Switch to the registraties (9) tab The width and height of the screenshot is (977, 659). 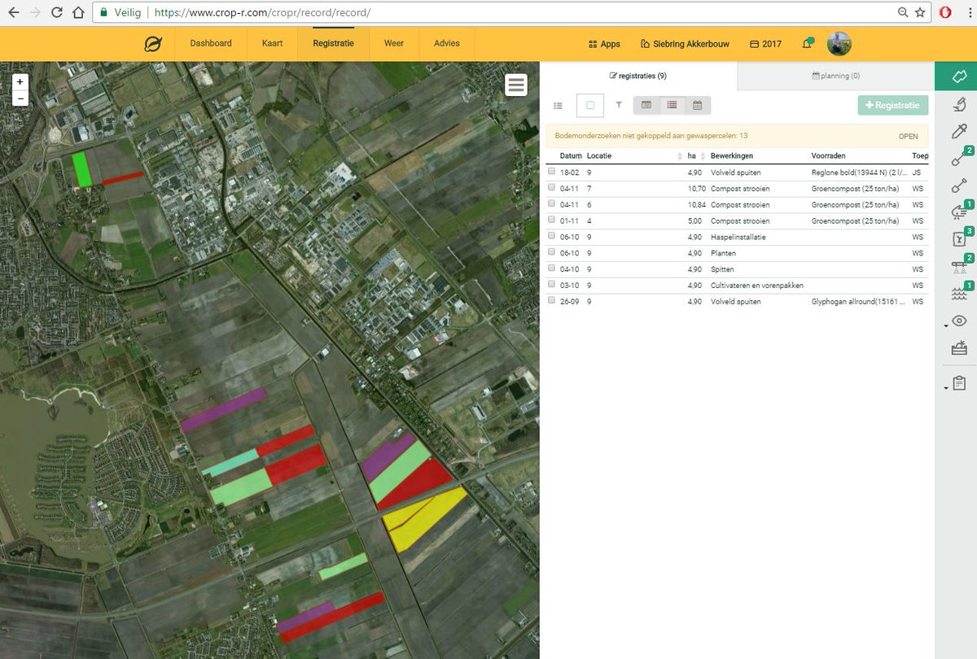click(638, 76)
